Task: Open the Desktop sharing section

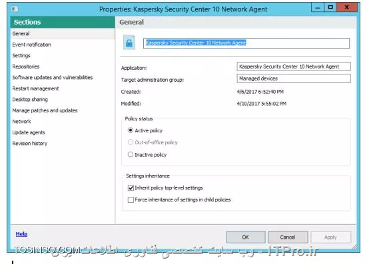Action: pyautogui.click(x=63, y=99)
